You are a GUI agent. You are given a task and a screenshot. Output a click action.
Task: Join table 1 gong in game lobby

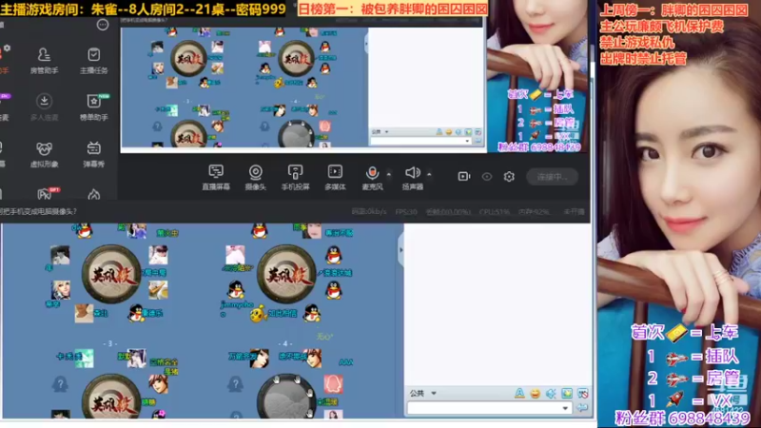point(111,274)
